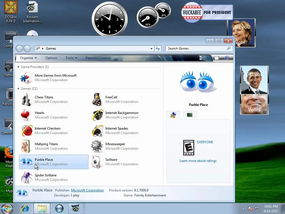Switch to the ratings tab in preview pane

pos(173,115)
